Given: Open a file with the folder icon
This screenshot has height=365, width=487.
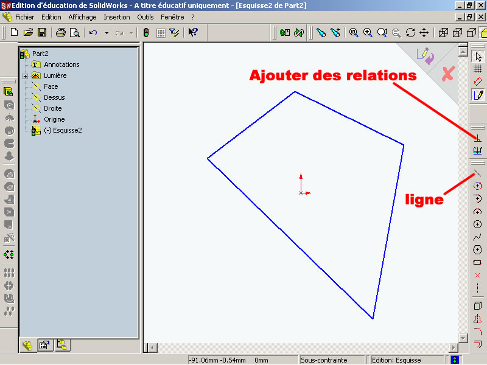Looking at the screenshot, I should tap(28, 32).
